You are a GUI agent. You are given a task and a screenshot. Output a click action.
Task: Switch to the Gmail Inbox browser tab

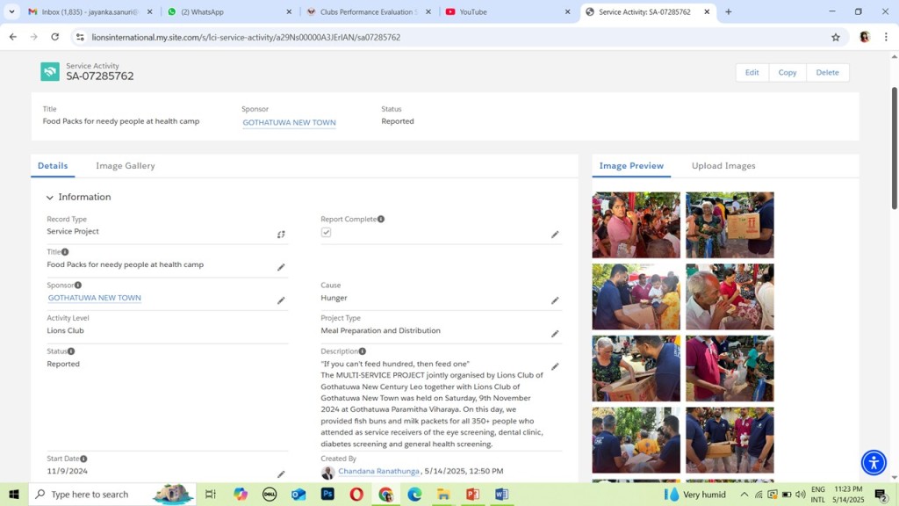[x=90, y=11]
